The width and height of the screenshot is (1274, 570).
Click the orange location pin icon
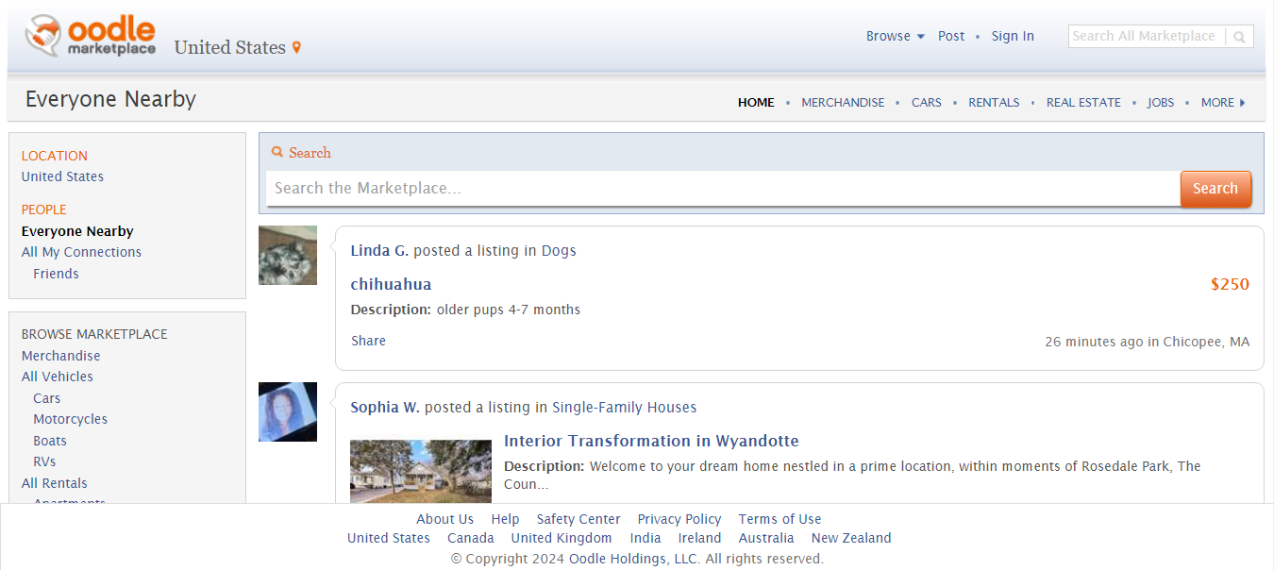(296, 48)
